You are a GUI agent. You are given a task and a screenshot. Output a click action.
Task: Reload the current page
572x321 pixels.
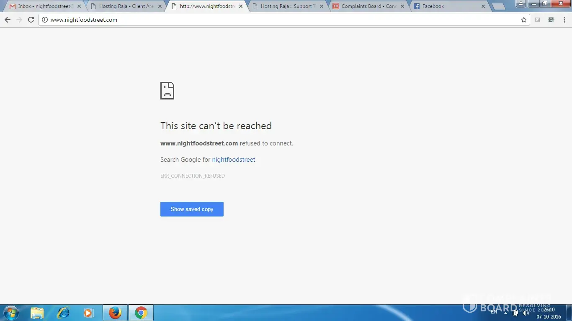(31, 20)
